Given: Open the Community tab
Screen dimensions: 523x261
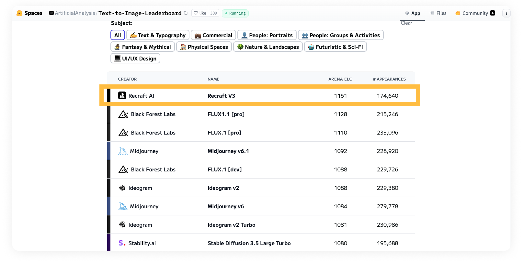Looking at the screenshot, I should point(475,13).
